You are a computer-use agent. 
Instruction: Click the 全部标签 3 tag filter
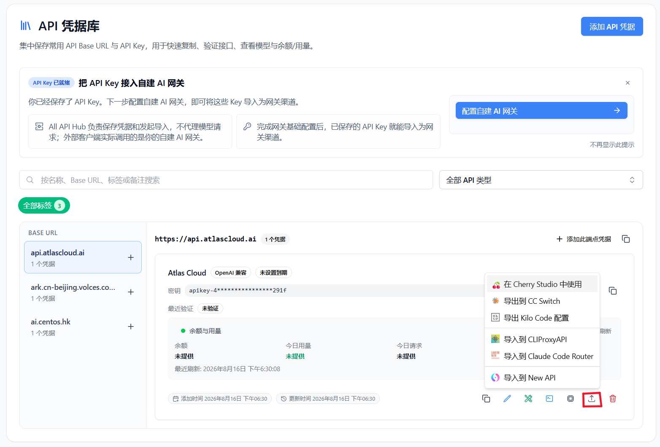[x=44, y=206]
